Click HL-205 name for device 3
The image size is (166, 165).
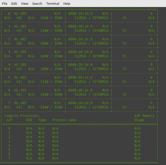pos(20,52)
